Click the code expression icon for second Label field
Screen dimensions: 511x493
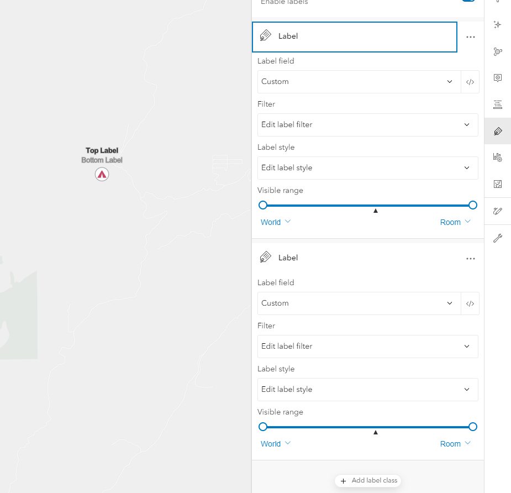tap(470, 303)
